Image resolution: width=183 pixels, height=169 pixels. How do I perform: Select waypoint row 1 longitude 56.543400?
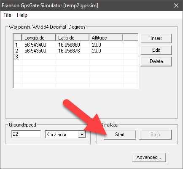(x=35, y=45)
